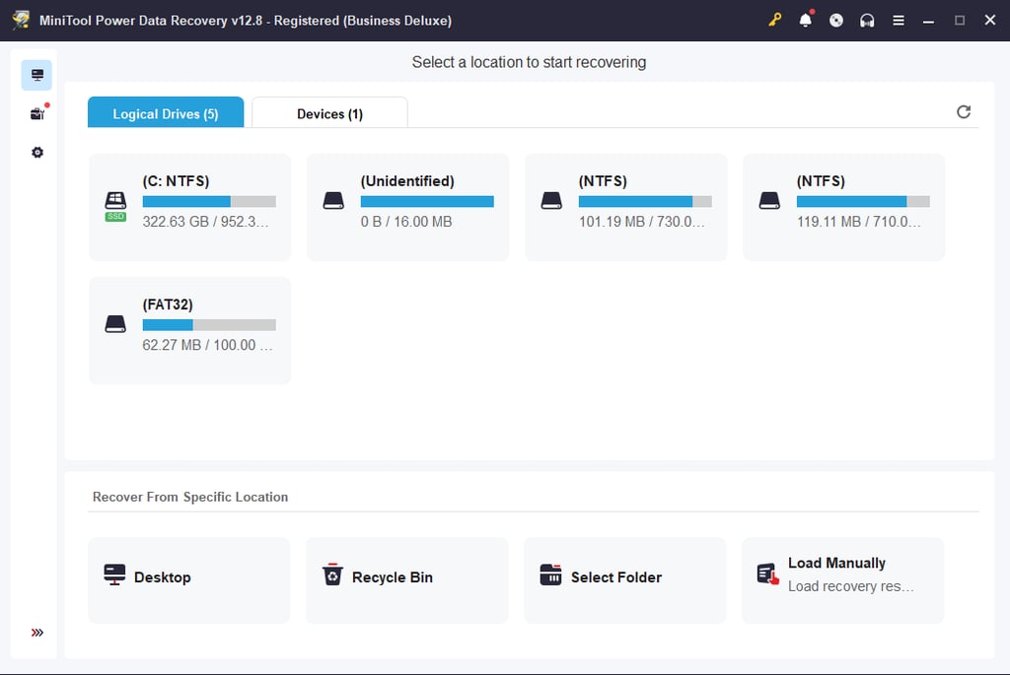Refresh the drive list
Image resolution: width=1010 pixels, height=675 pixels.
coord(963,112)
